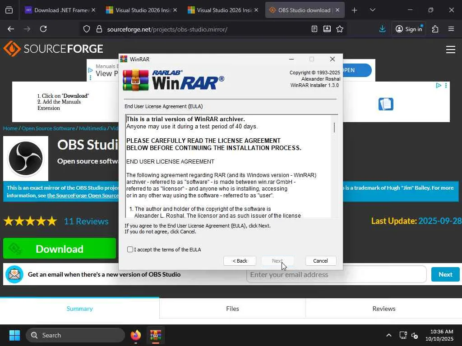Image resolution: width=462 pixels, height=346 pixels.
Task: Open the SourceForge hamburger site menu
Action: (451, 50)
